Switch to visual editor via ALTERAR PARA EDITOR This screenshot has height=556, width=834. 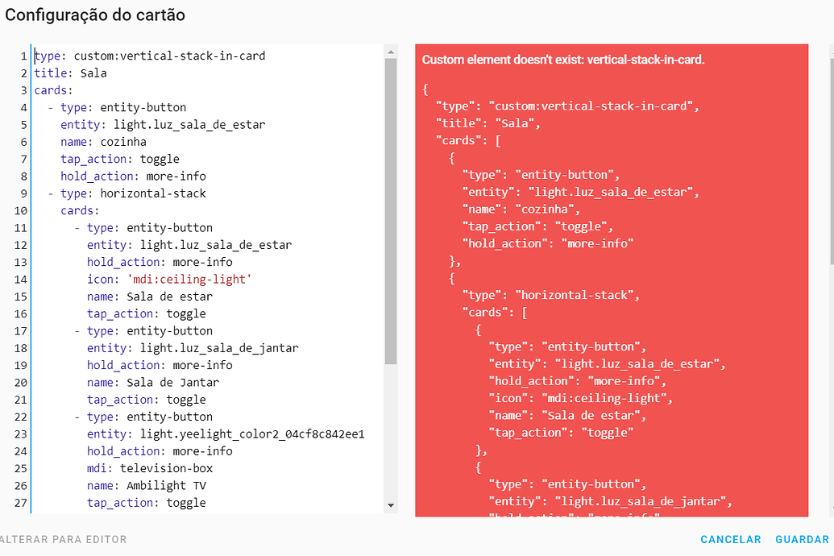click(x=63, y=539)
